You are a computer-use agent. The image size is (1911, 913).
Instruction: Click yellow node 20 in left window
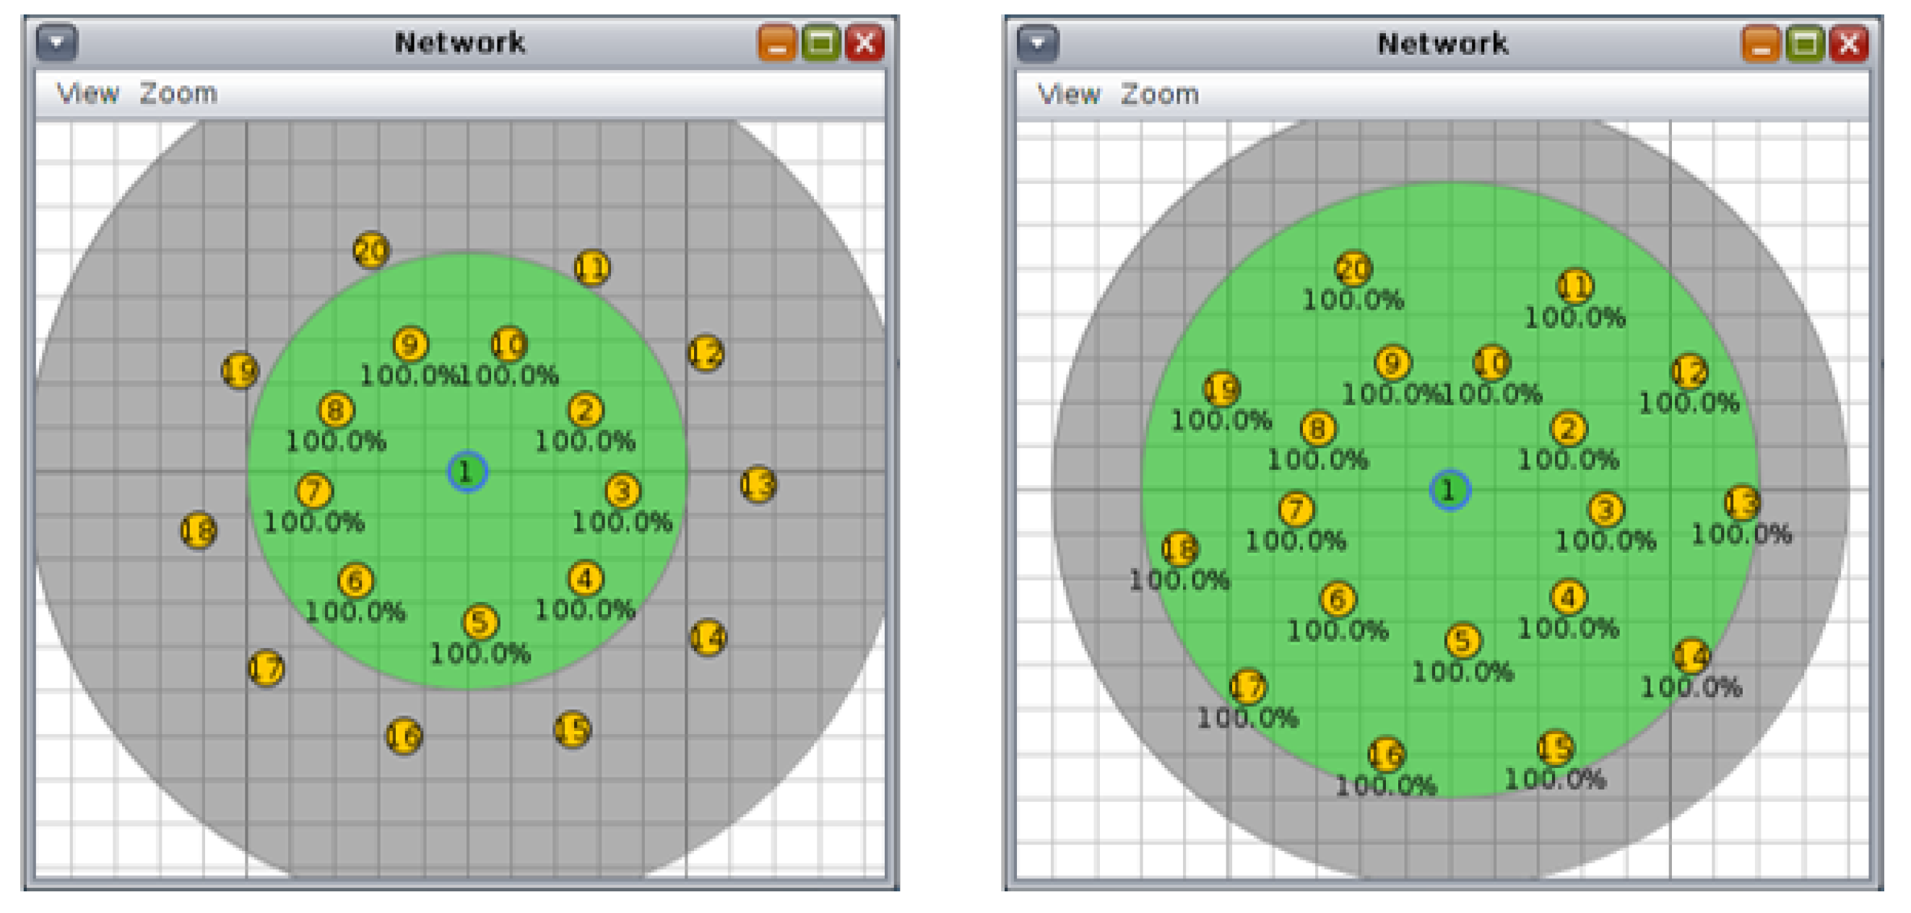click(x=371, y=250)
